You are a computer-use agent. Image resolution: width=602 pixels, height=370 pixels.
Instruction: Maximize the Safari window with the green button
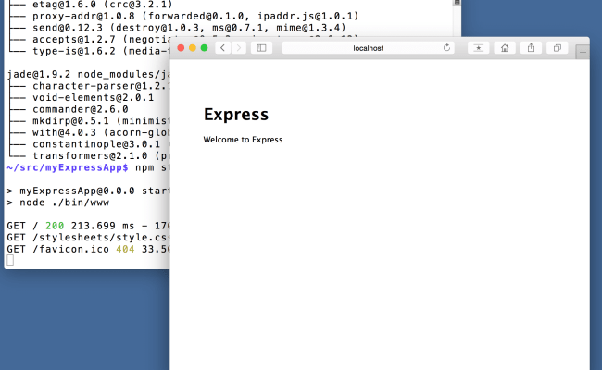tap(205, 47)
